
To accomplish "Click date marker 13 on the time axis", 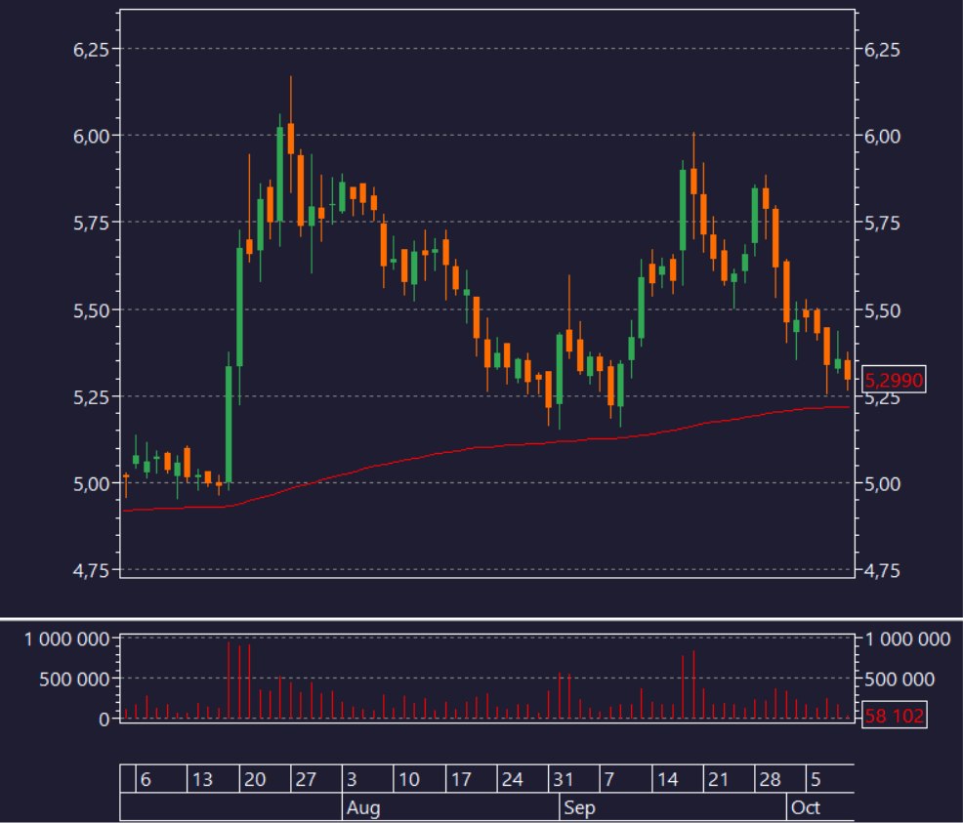I will coord(202,779).
